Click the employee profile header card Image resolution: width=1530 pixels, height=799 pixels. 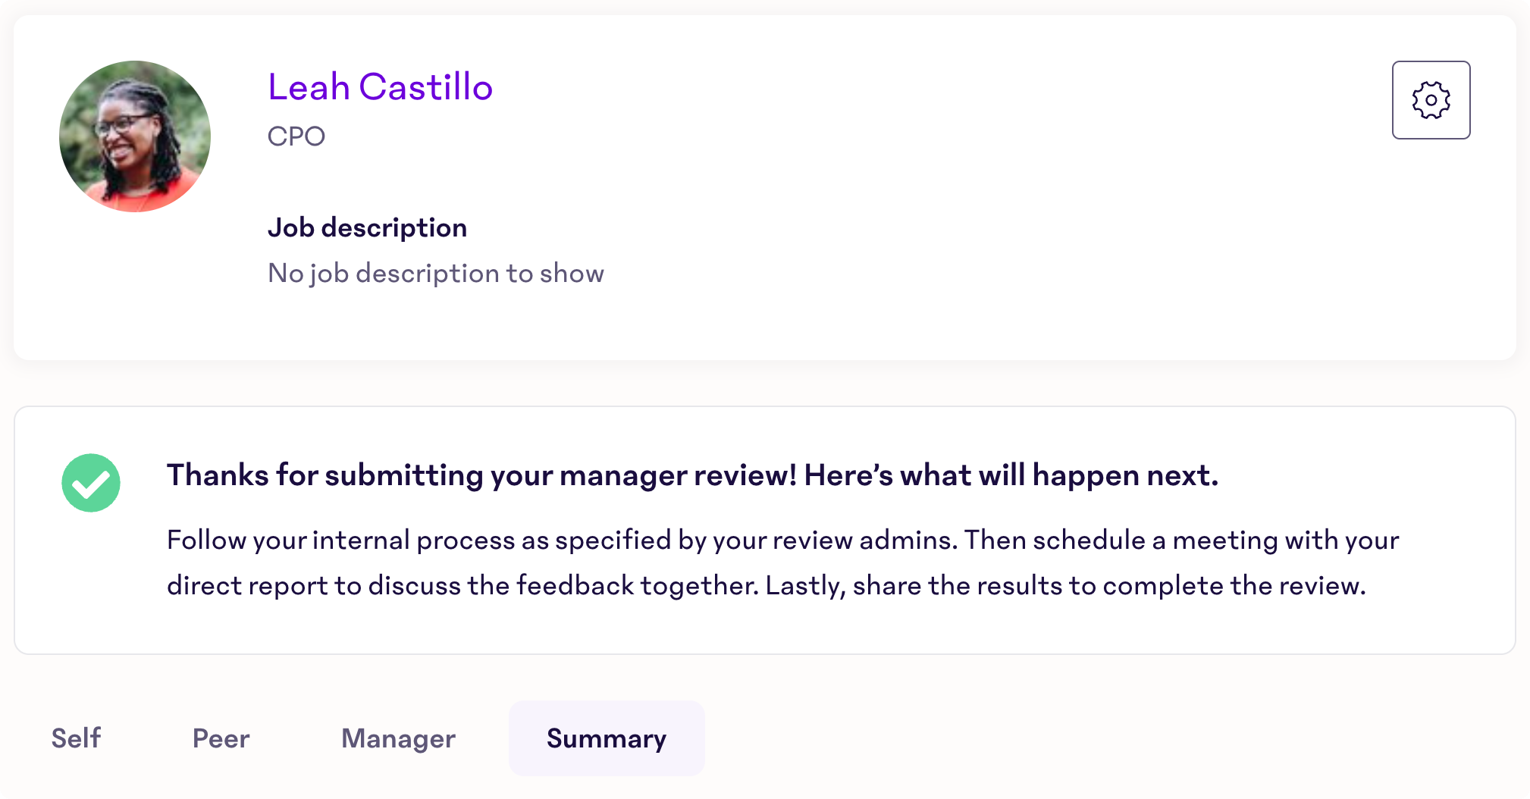[765, 187]
